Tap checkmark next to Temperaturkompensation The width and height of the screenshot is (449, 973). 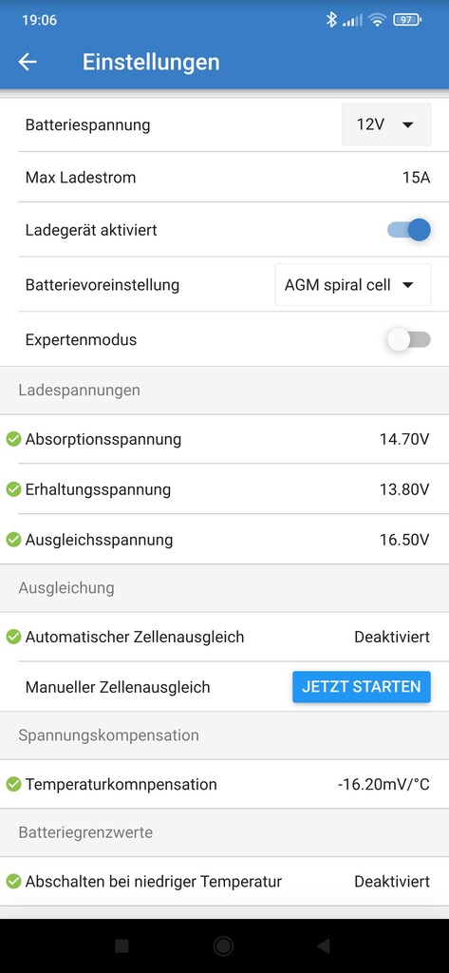13,784
